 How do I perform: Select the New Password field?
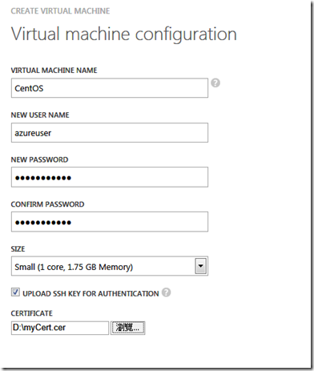(110, 177)
